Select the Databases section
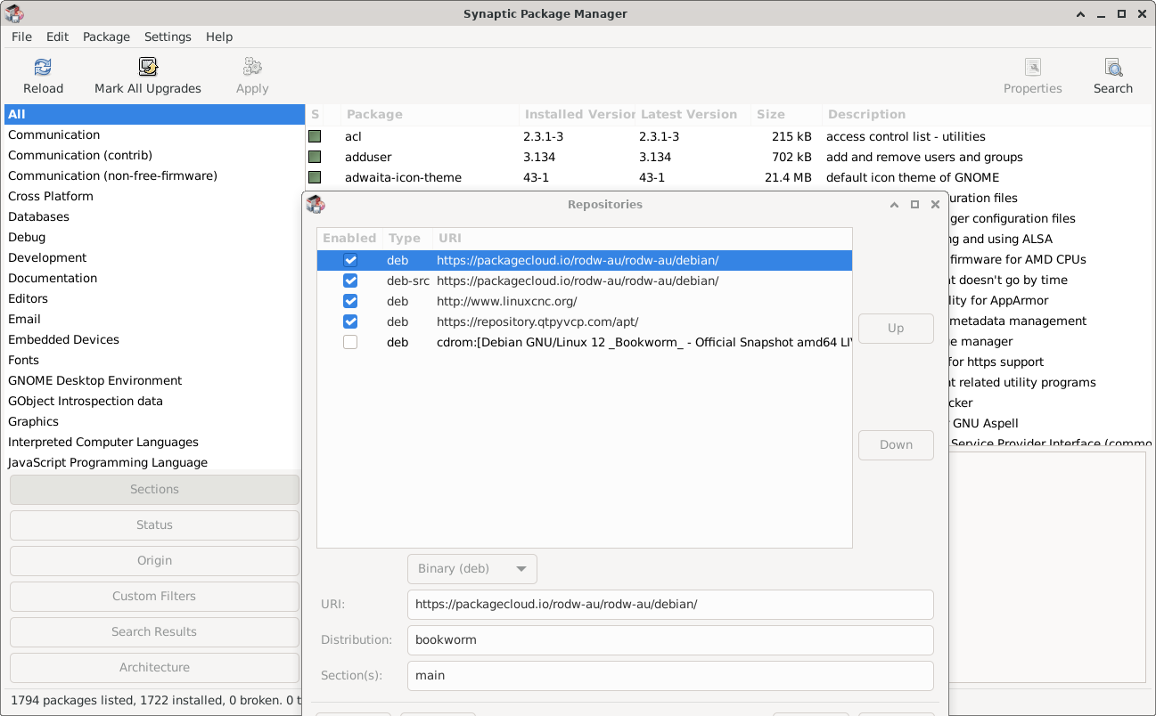1156x716 pixels. point(154,216)
